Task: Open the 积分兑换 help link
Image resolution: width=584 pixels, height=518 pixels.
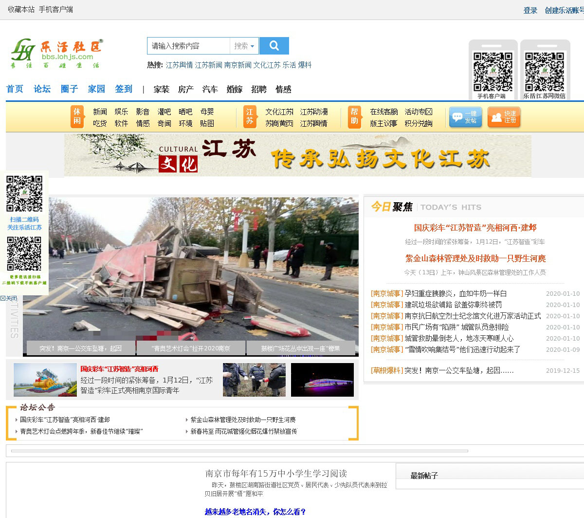Action: click(x=419, y=123)
